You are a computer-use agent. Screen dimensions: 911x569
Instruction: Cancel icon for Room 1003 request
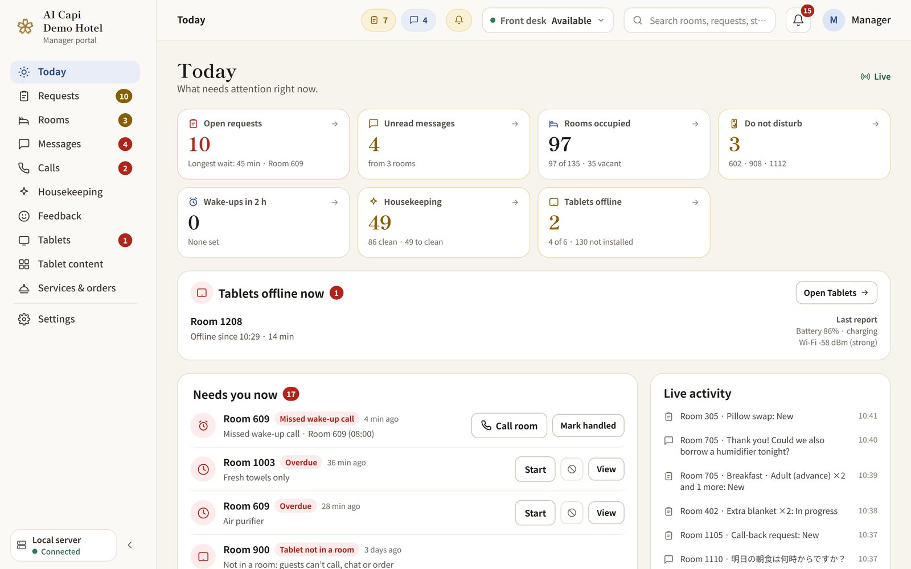click(572, 469)
